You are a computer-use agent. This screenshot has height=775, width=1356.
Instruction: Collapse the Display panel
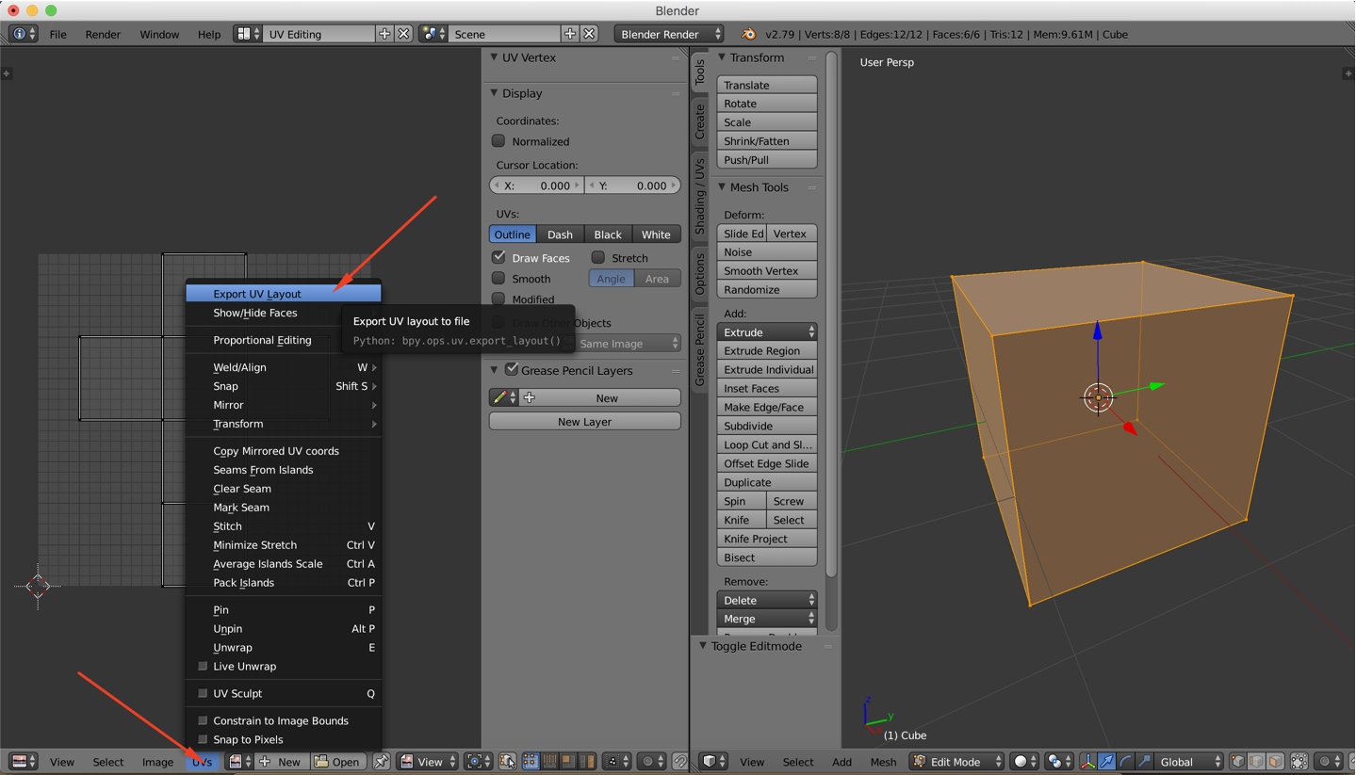pos(494,93)
